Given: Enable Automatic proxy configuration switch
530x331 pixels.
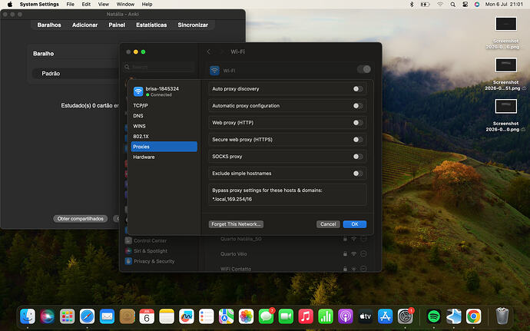Looking at the screenshot, I should pyautogui.click(x=358, y=106).
